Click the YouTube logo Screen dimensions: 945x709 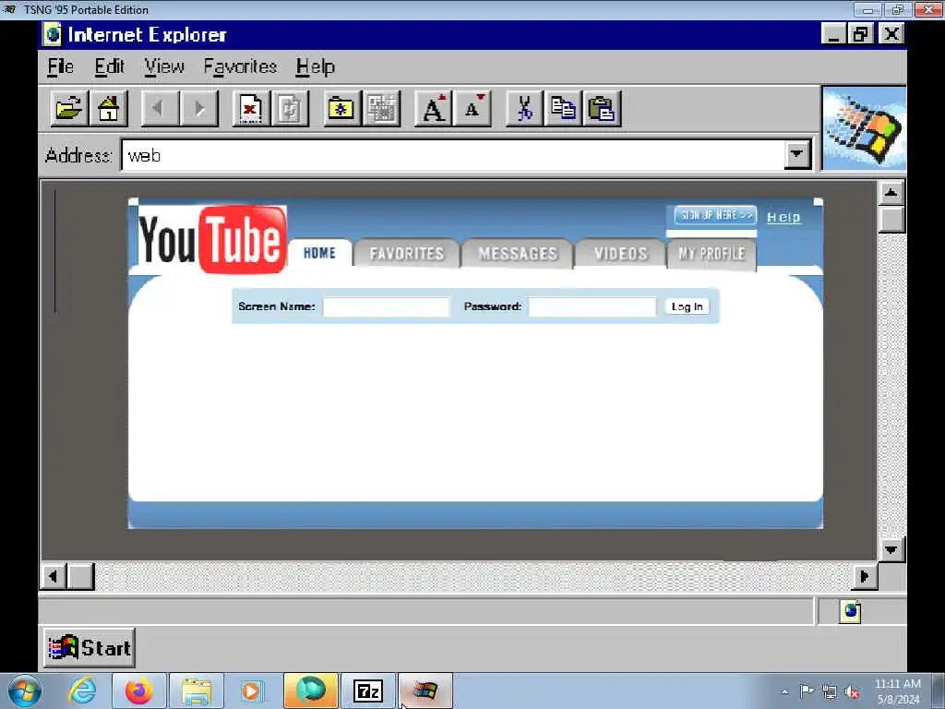212,239
